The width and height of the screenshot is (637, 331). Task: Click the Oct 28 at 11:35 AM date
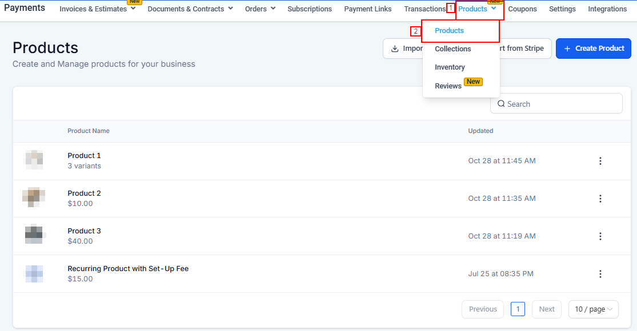pyautogui.click(x=502, y=199)
